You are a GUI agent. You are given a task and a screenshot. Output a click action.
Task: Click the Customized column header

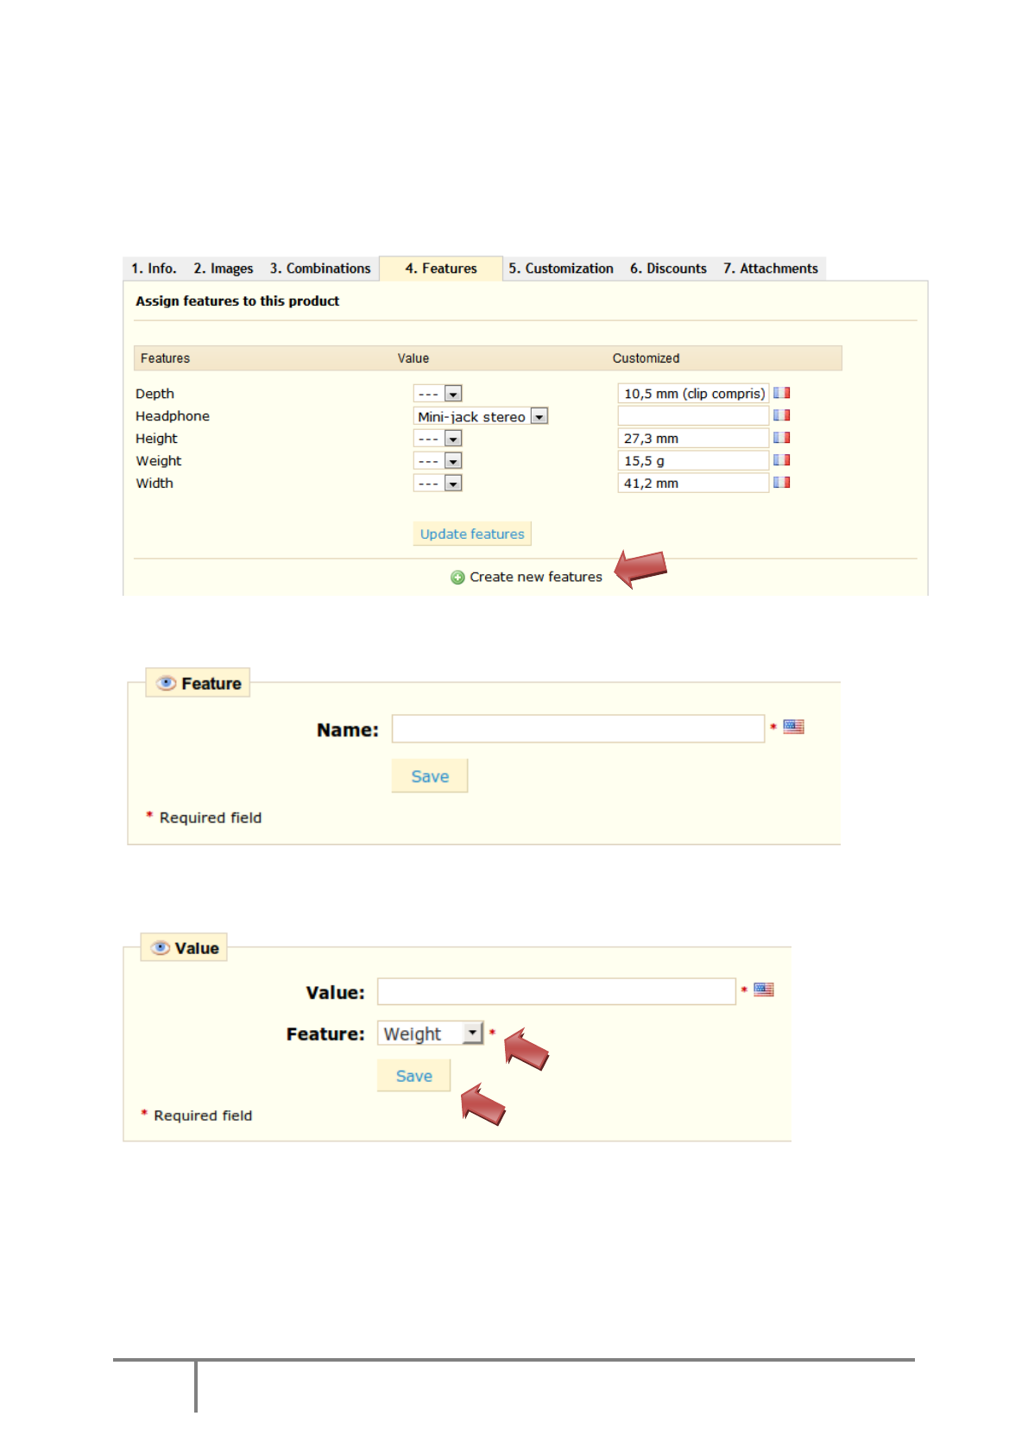(646, 358)
